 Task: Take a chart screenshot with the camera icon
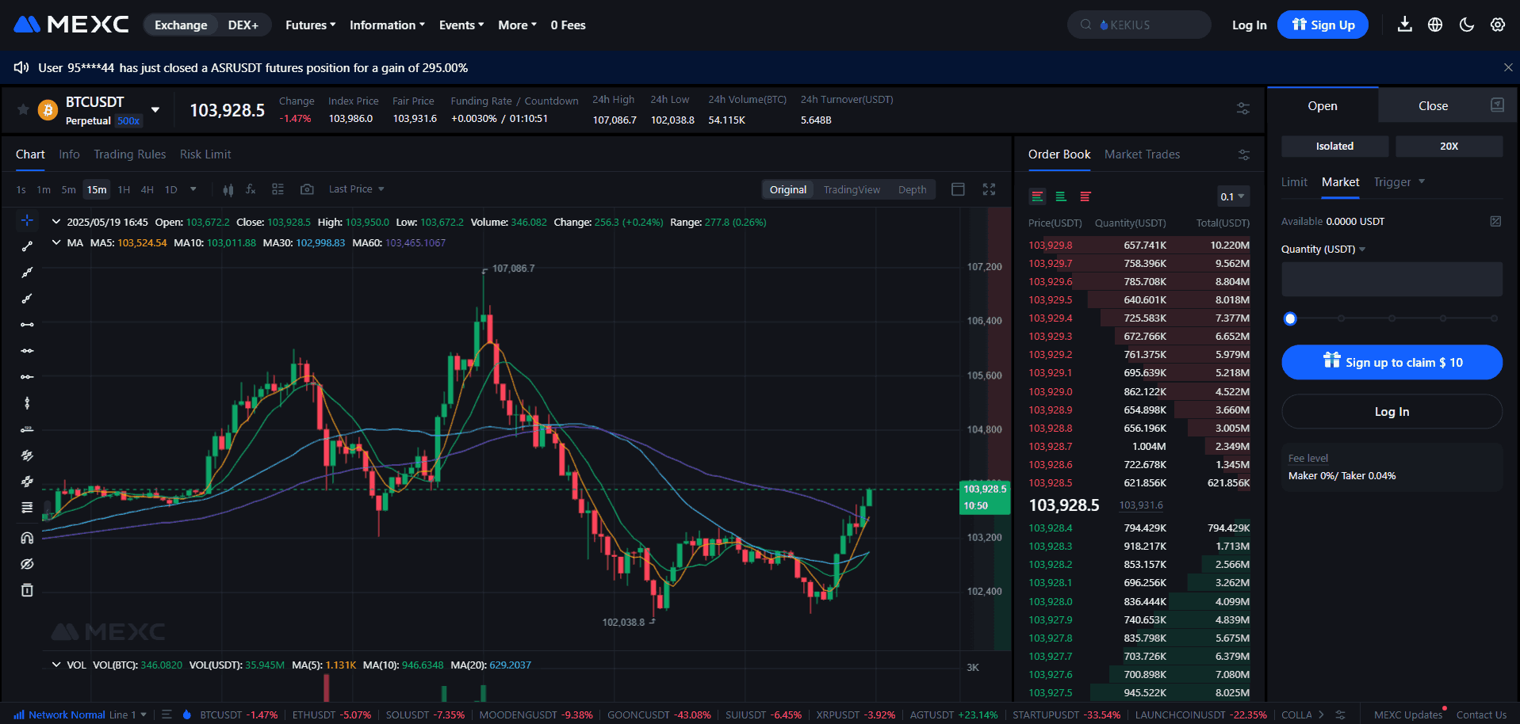point(307,189)
